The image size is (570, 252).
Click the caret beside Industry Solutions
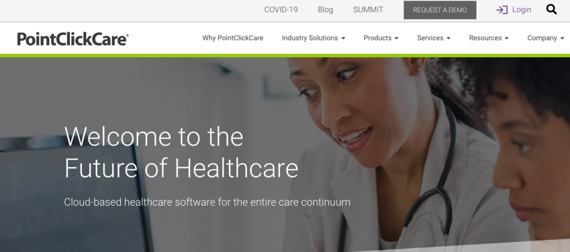pyautogui.click(x=343, y=38)
